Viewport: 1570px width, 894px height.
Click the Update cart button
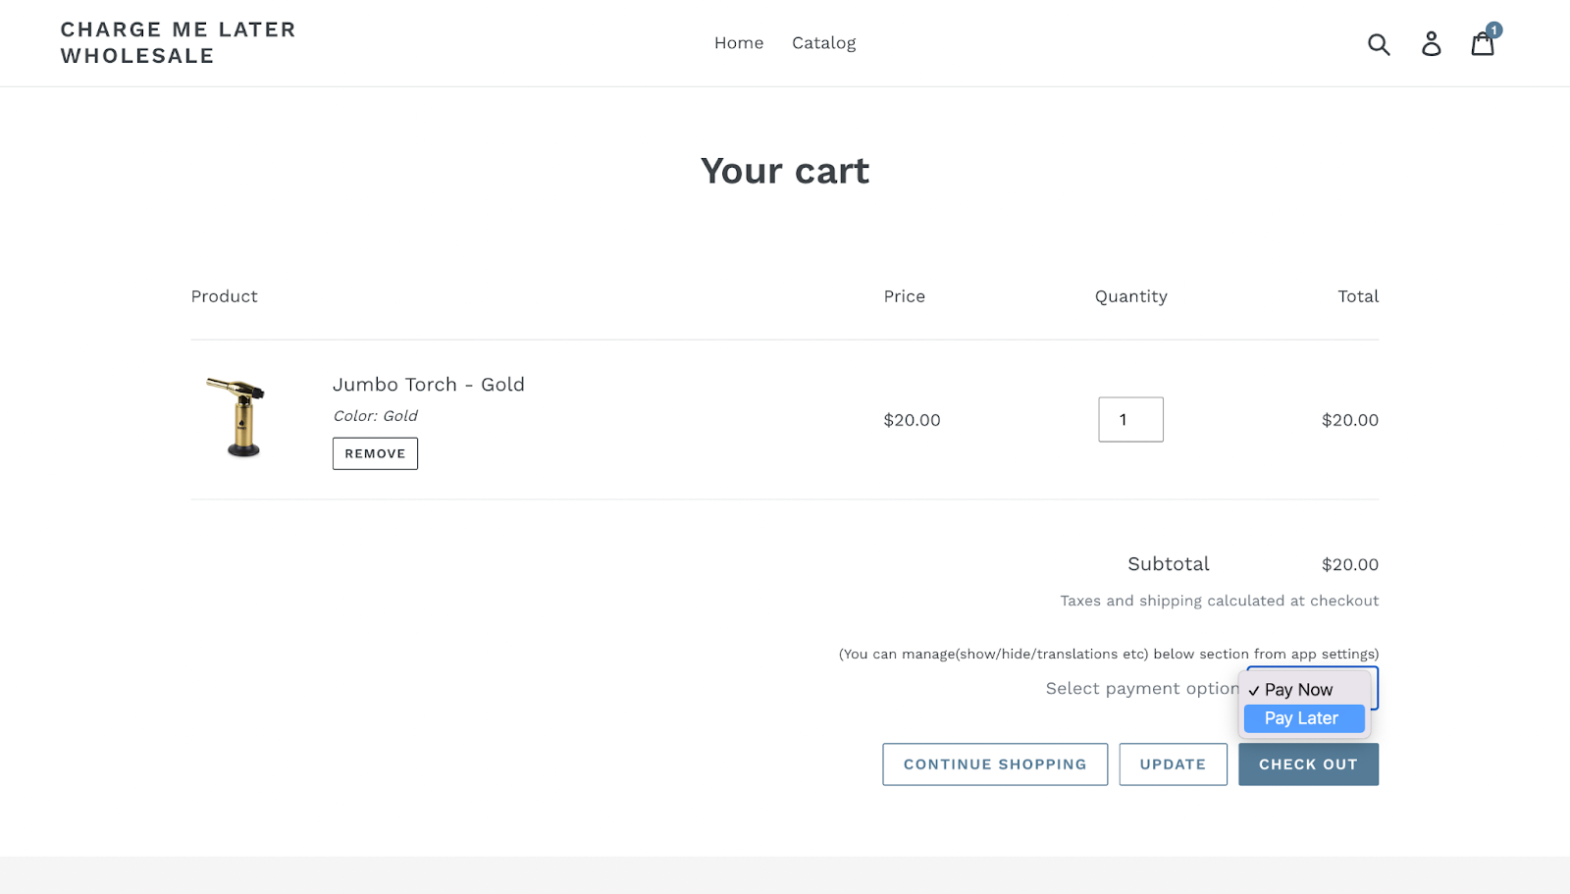(1173, 764)
